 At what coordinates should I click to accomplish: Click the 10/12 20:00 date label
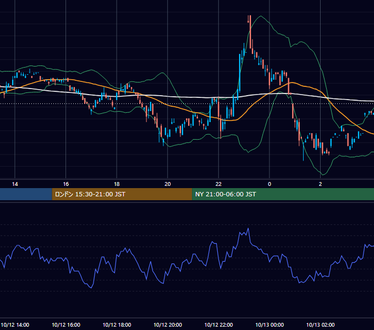pos(168,324)
